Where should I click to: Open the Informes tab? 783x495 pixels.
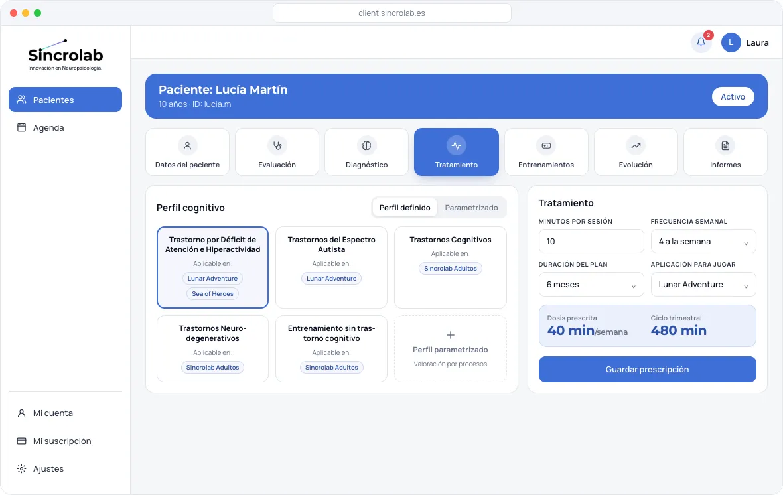coord(725,152)
